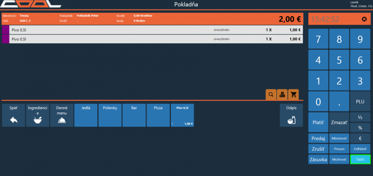This screenshot has height=176, width=373.
Task: Clear the time field with X icon
Action: [364, 19]
